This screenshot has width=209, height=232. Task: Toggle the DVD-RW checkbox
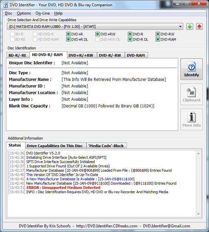click(158, 34)
